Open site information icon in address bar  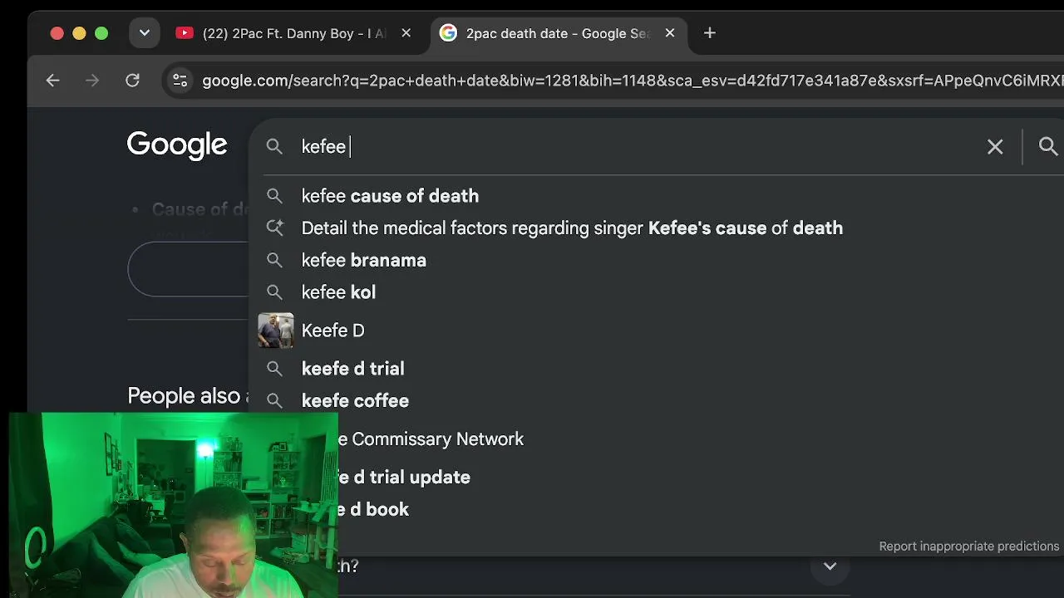(x=180, y=81)
